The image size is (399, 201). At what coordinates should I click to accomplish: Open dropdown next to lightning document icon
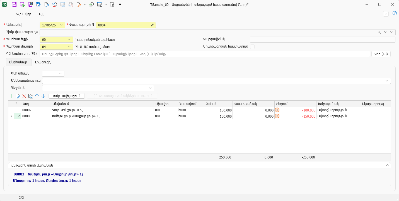point(85,4)
